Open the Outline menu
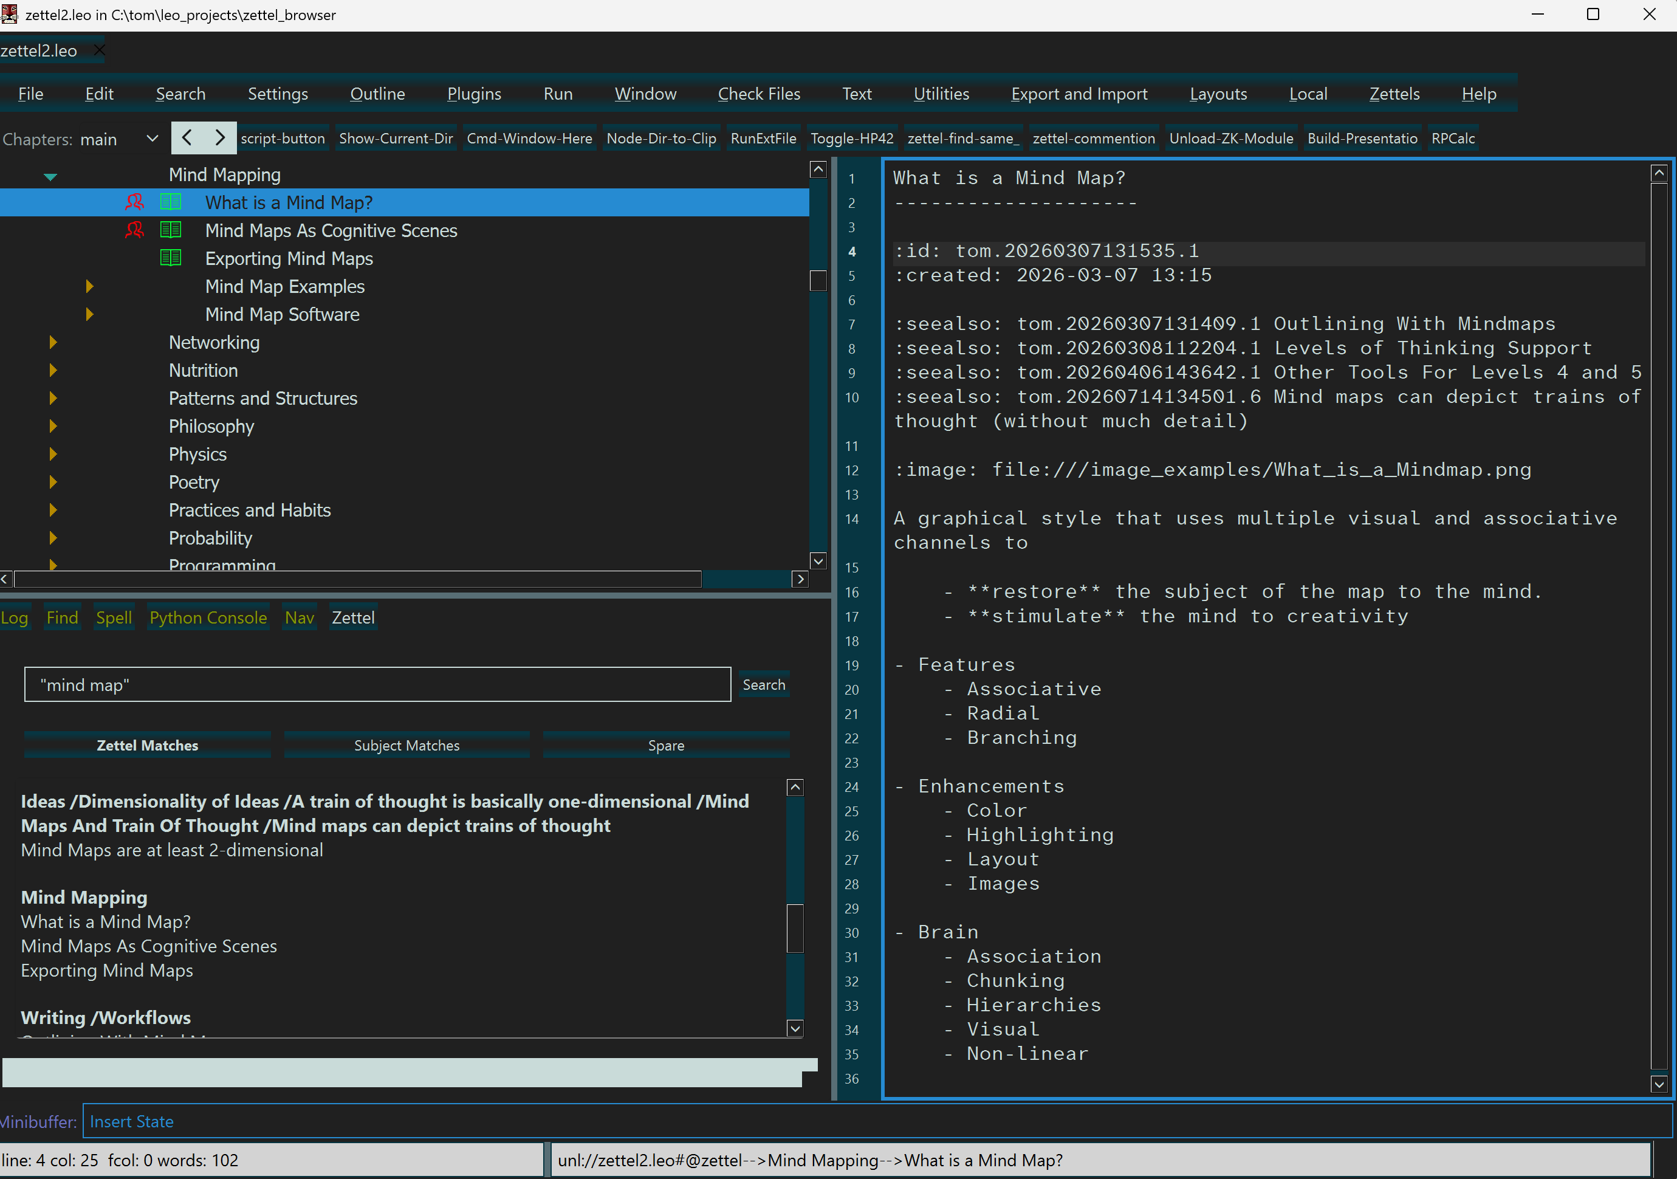1677x1179 pixels. 377,94
